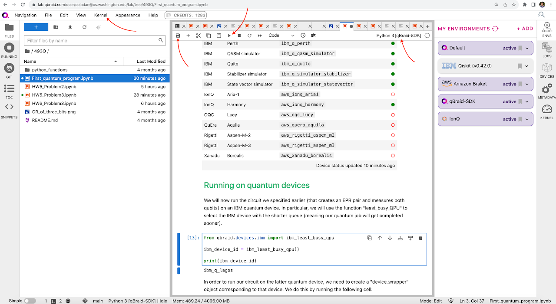Select HW5_Problem2.ipynb in the file browser
The image size is (556, 304).
pos(95,87)
